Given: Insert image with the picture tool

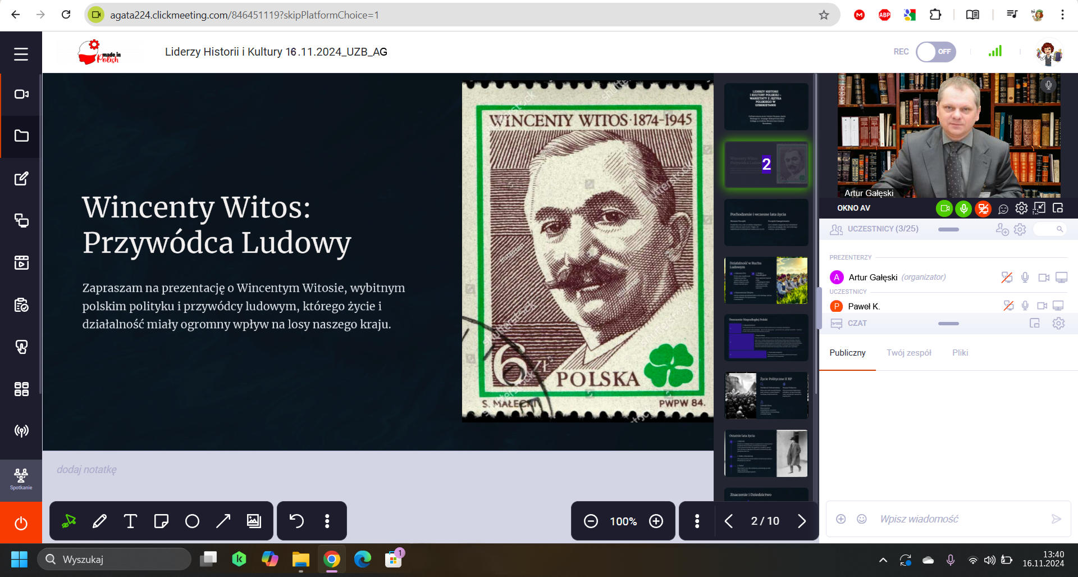Looking at the screenshot, I should point(254,521).
